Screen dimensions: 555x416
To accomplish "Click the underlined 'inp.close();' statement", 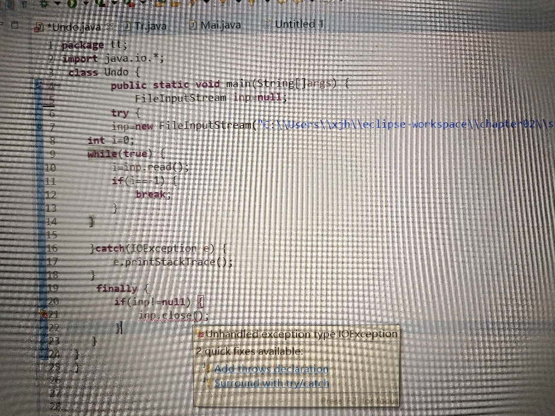I will click(174, 315).
